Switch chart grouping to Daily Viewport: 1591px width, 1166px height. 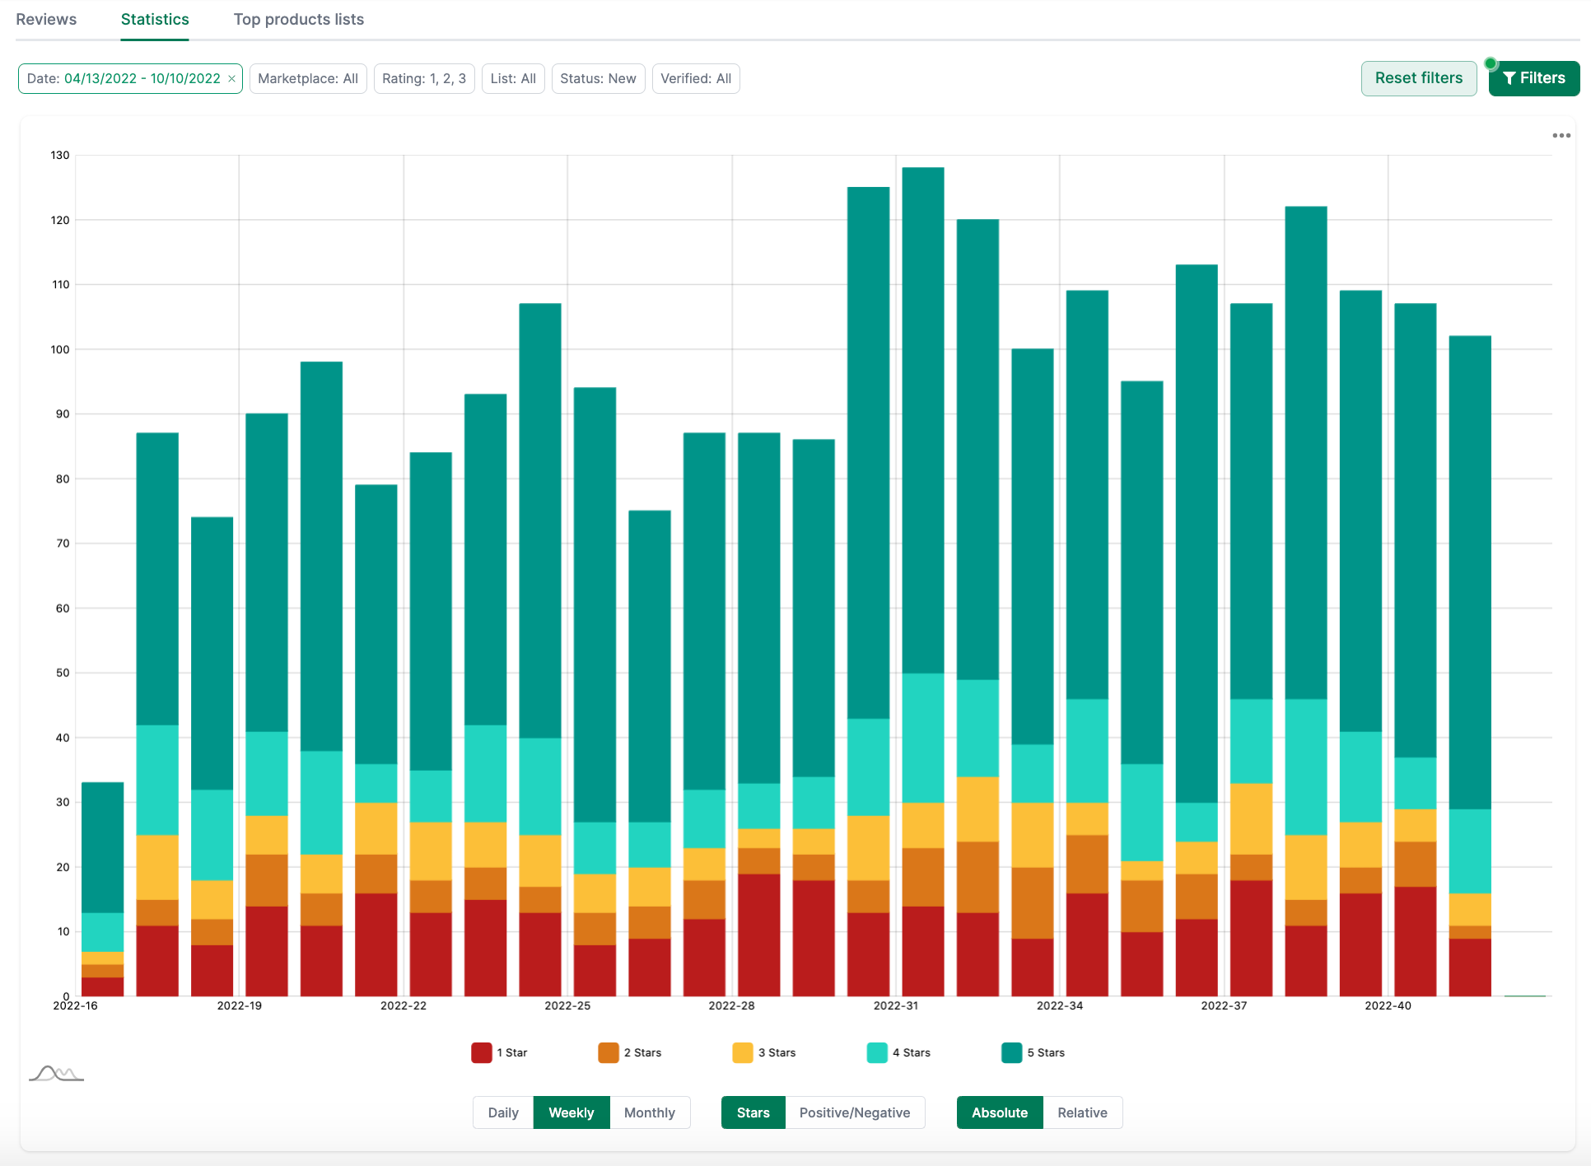pyautogui.click(x=503, y=1112)
